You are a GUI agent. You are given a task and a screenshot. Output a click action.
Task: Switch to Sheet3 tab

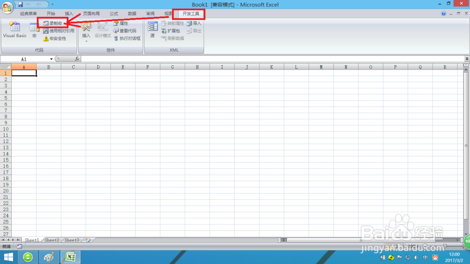[x=72, y=240]
